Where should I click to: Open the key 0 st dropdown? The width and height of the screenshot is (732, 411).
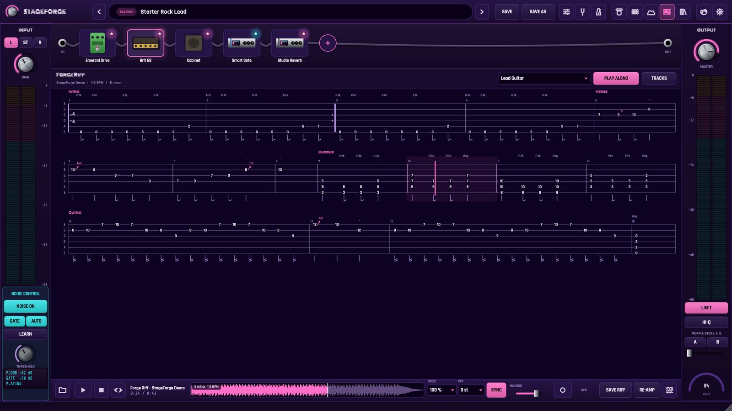click(471, 390)
